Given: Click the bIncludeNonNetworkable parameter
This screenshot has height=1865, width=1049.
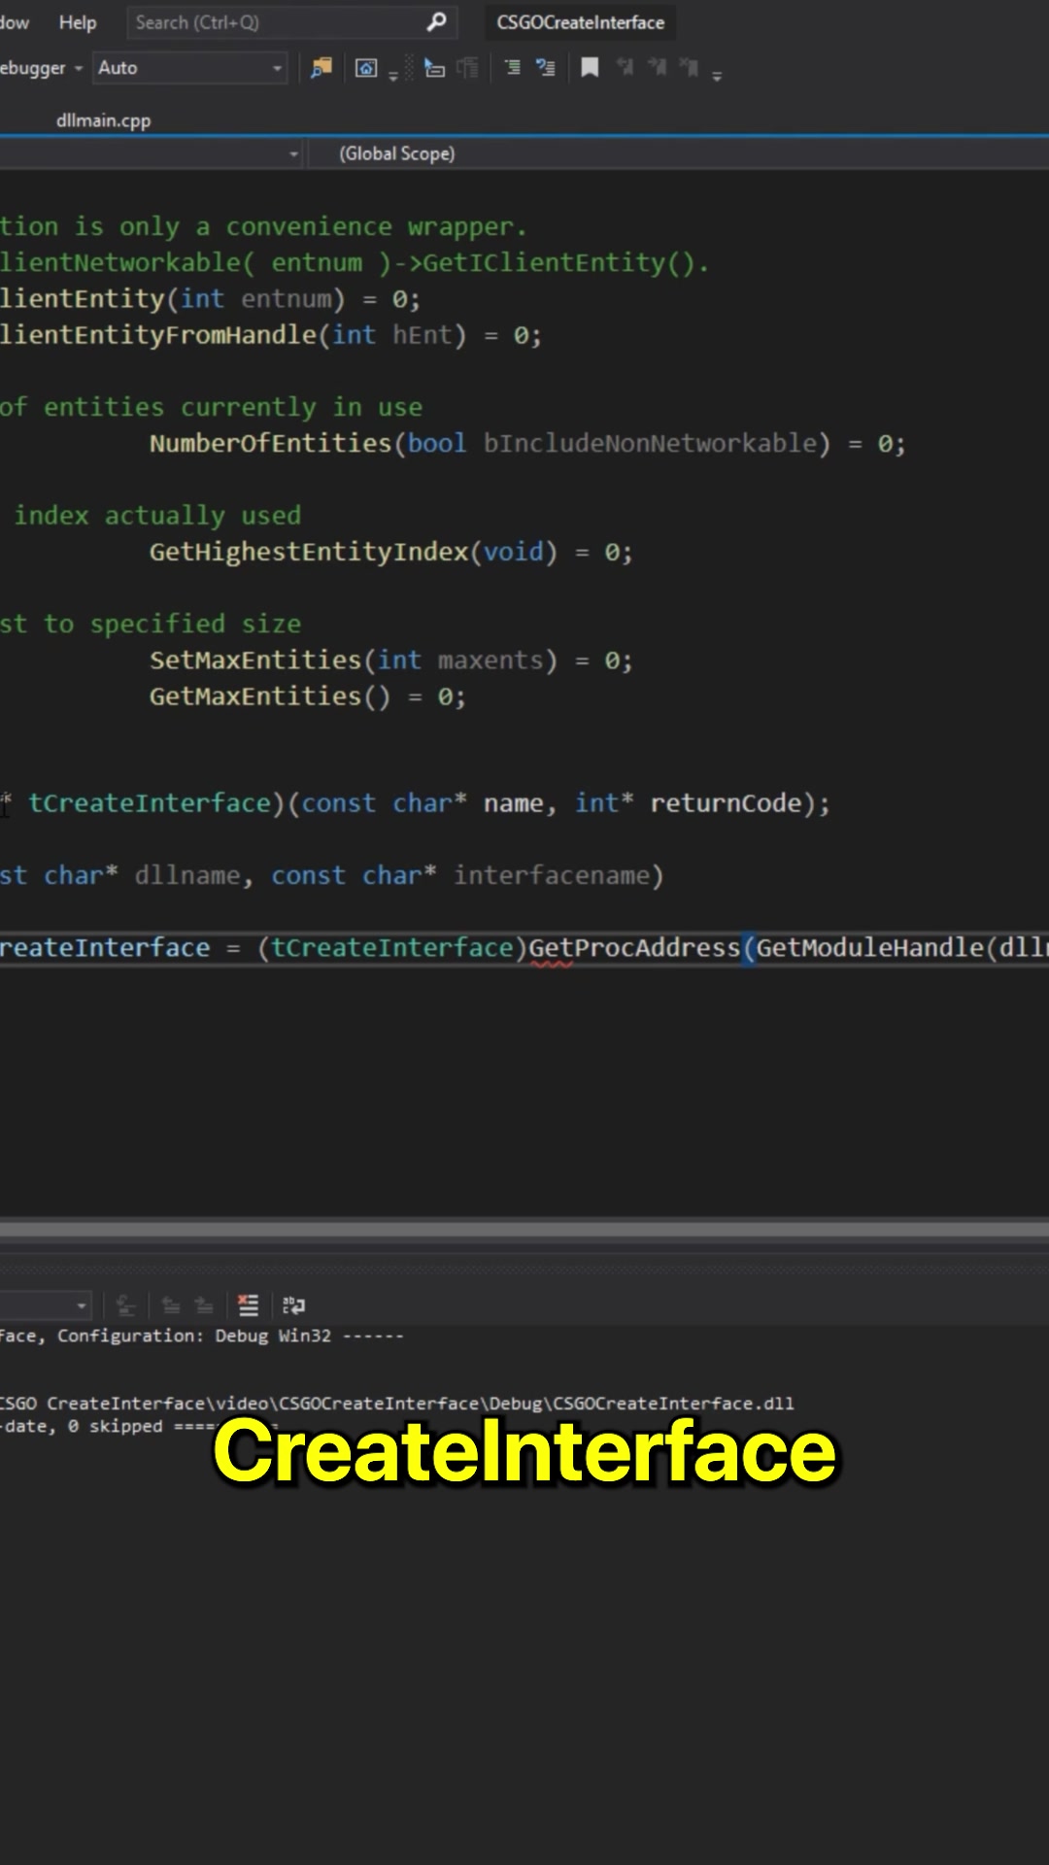Looking at the screenshot, I should point(650,443).
